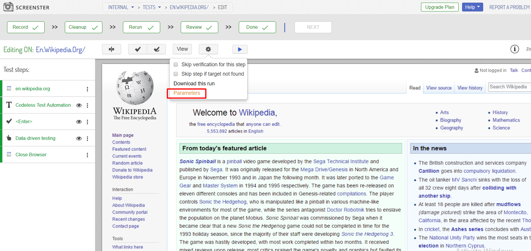Image resolution: width=531 pixels, height=251 pixels.
Task: Toggle eye icon for Enter step
Action: [79, 122]
